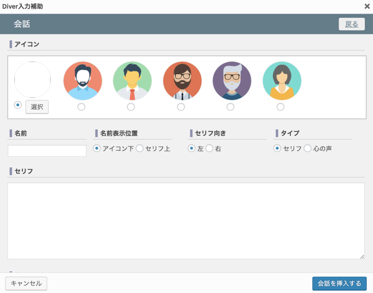This screenshot has width=373, height=293.
Task: Close the Diver入力補助 dialog with X
Action: tap(367, 6)
